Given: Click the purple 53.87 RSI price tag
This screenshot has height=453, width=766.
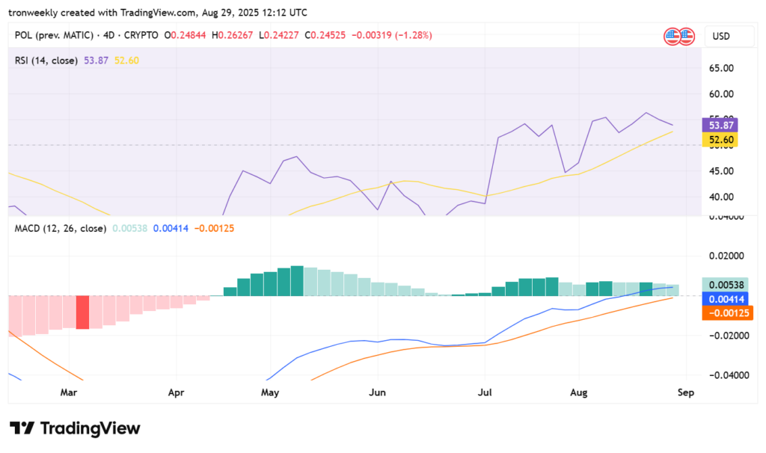Looking at the screenshot, I should 719,125.
